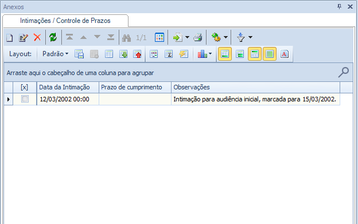The width and height of the screenshot is (358, 224).
Task: Click the empty Prazo de cumprimento cell
Action: tap(135, 99)
